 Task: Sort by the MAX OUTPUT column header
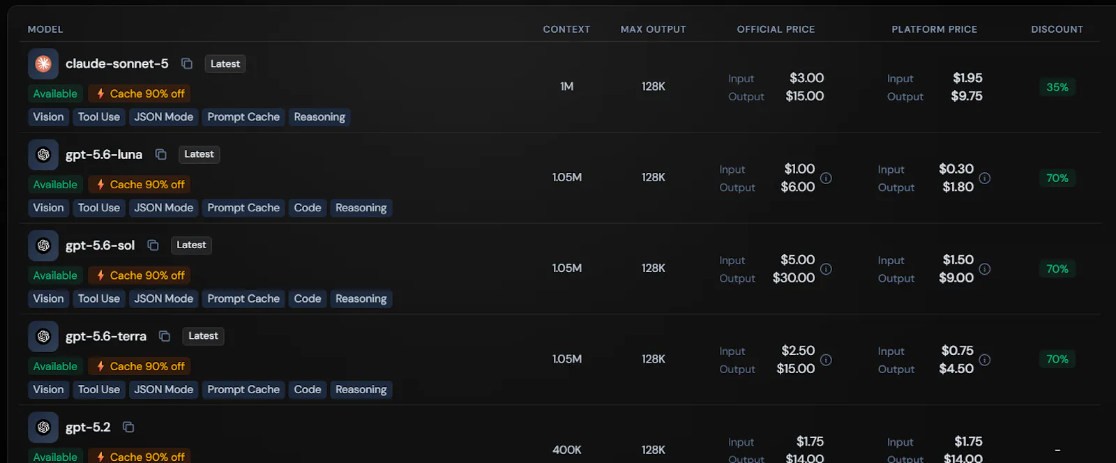[x=654, y=29]
